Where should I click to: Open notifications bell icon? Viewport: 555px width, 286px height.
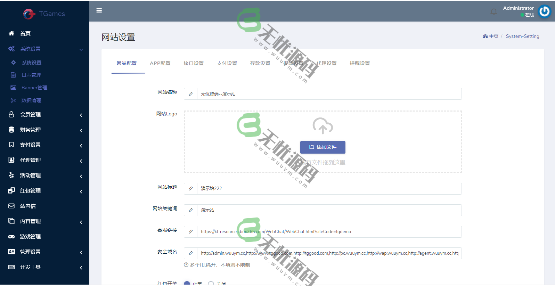click(494, 12)
